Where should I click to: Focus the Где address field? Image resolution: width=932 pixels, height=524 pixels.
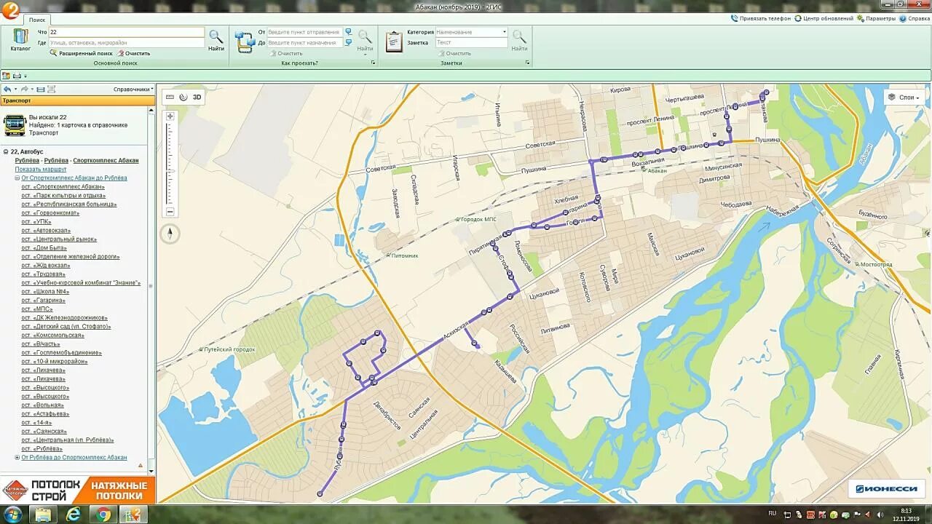126,43
